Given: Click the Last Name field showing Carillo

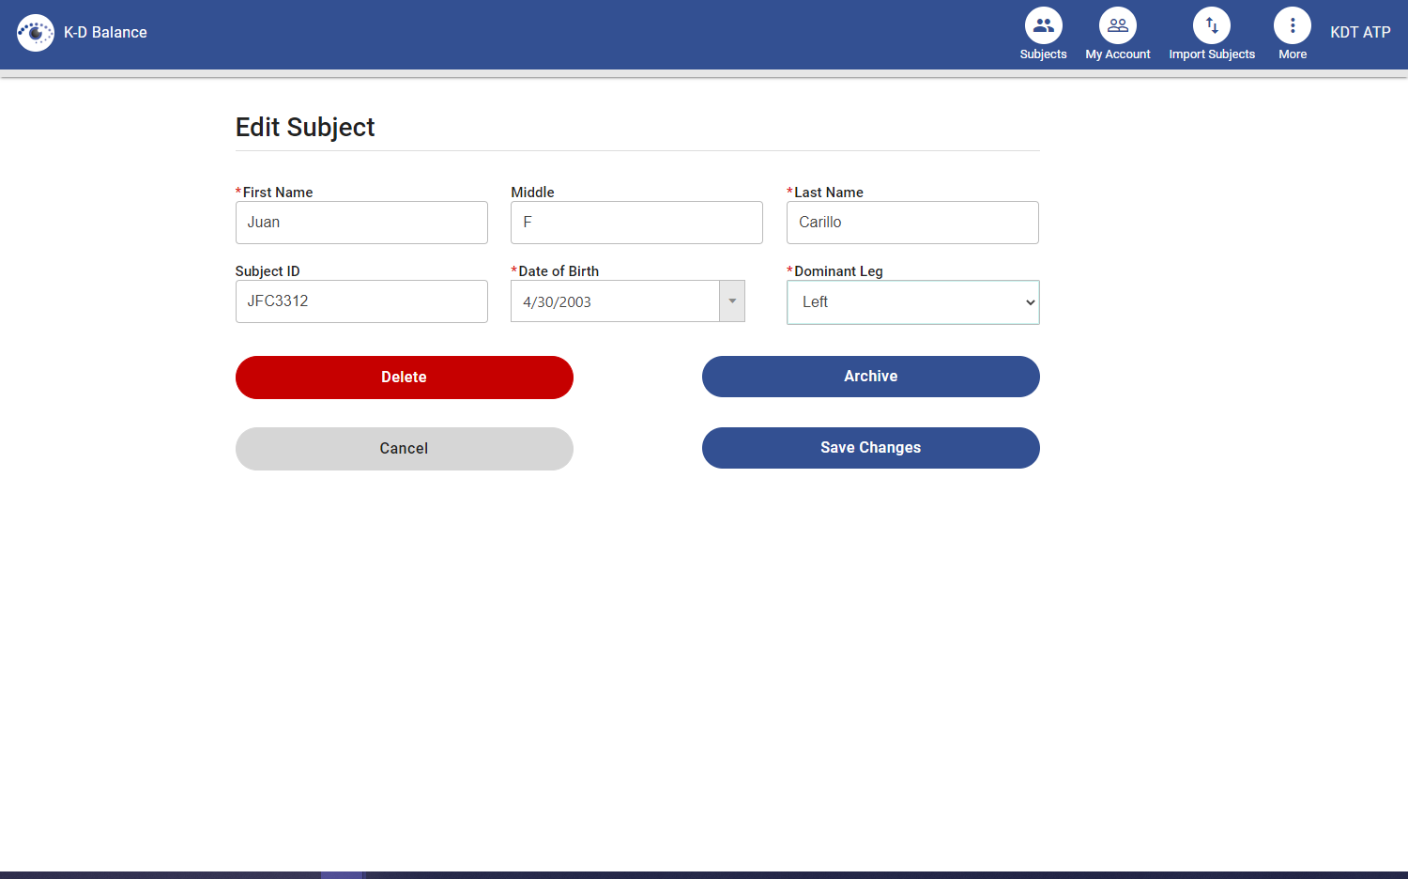Looking at the screenshot, I should 911,223.
